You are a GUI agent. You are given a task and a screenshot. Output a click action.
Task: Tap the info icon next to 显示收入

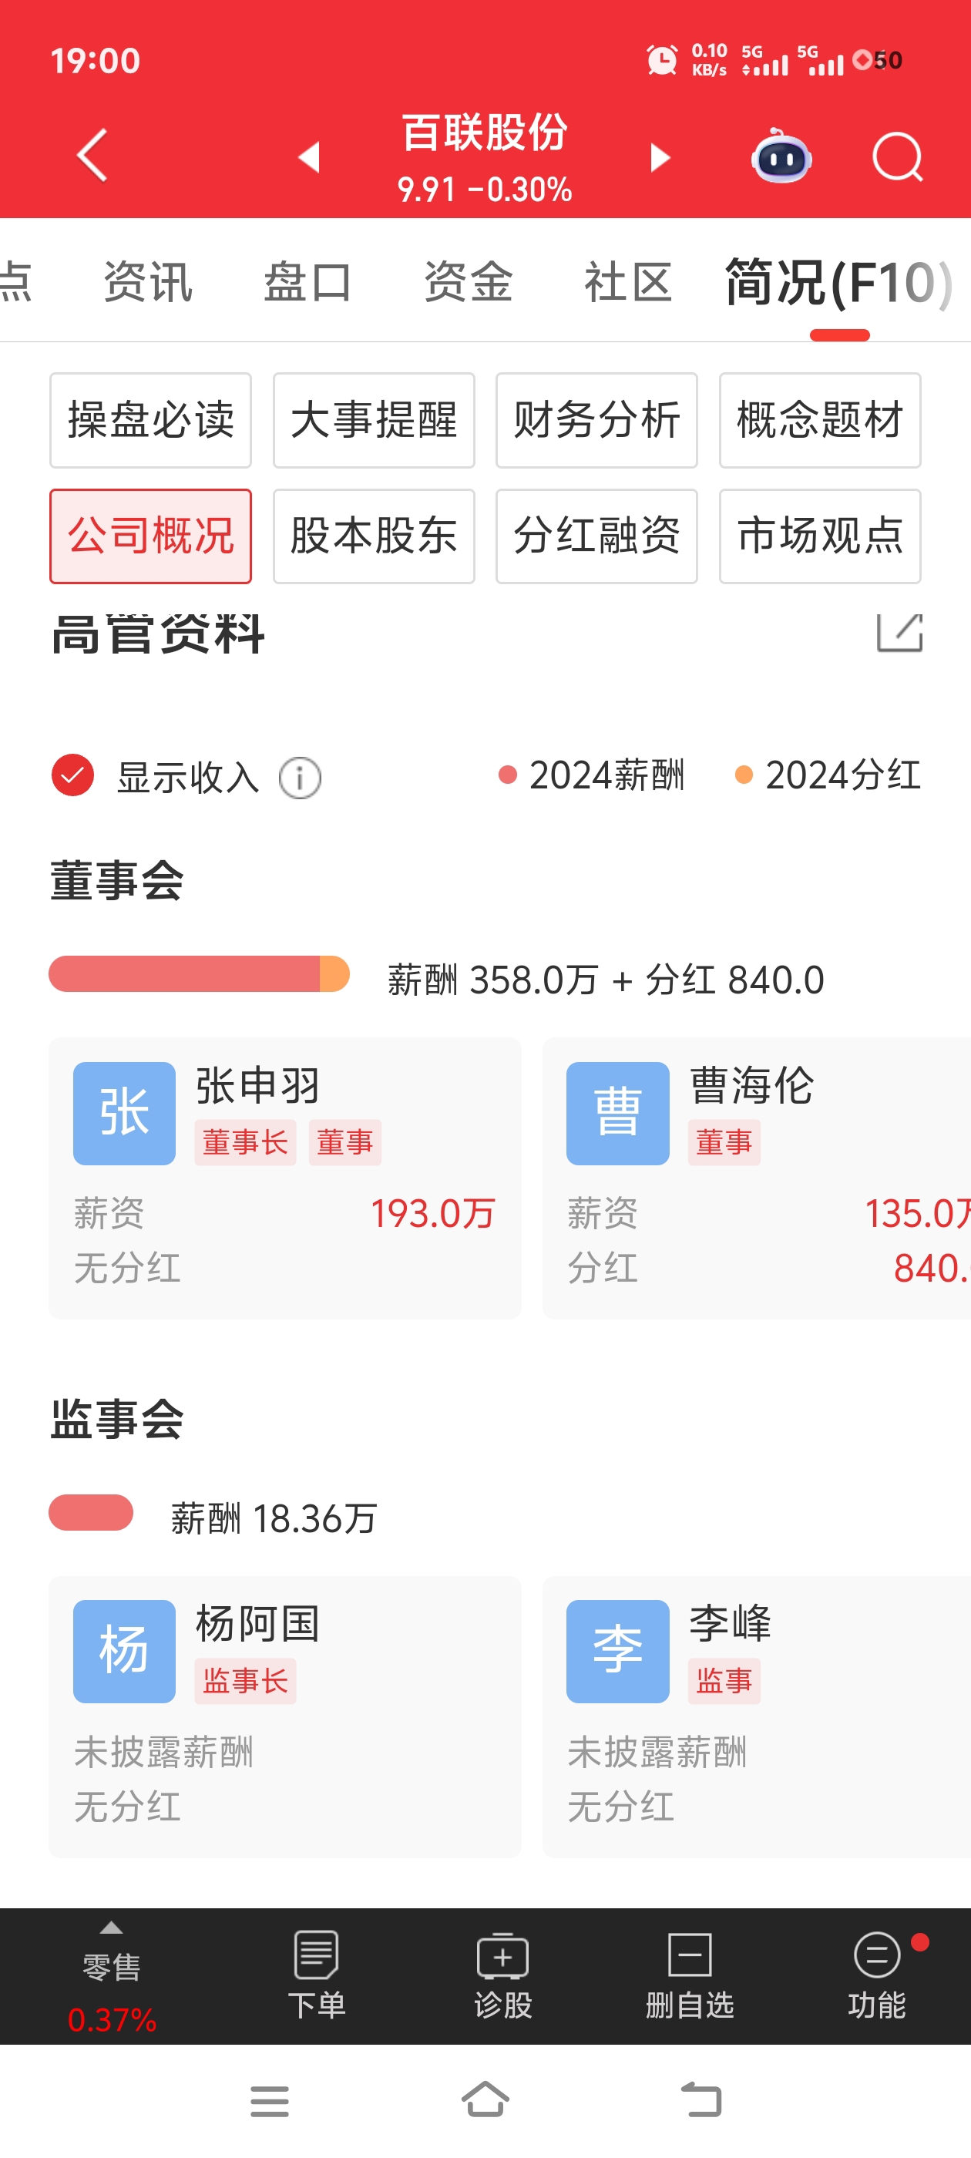coord(300,778)
